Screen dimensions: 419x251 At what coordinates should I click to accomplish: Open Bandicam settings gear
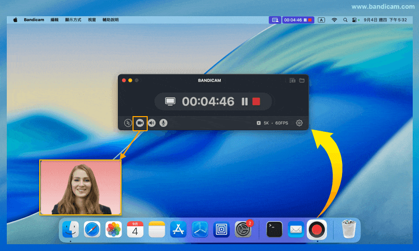coord(299,123)
